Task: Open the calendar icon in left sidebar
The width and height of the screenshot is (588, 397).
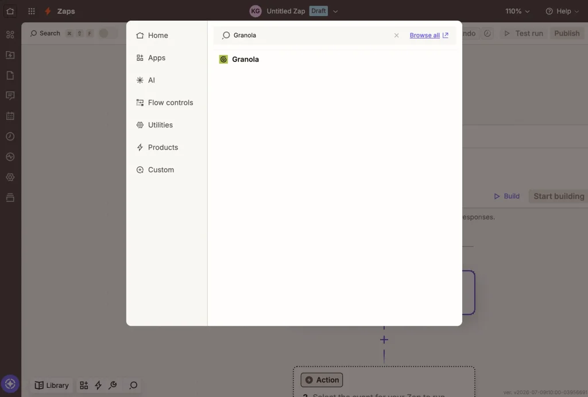Action: (10, 116)
